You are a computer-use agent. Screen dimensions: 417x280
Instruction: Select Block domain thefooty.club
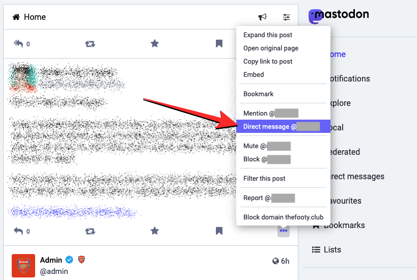point(283,217)
